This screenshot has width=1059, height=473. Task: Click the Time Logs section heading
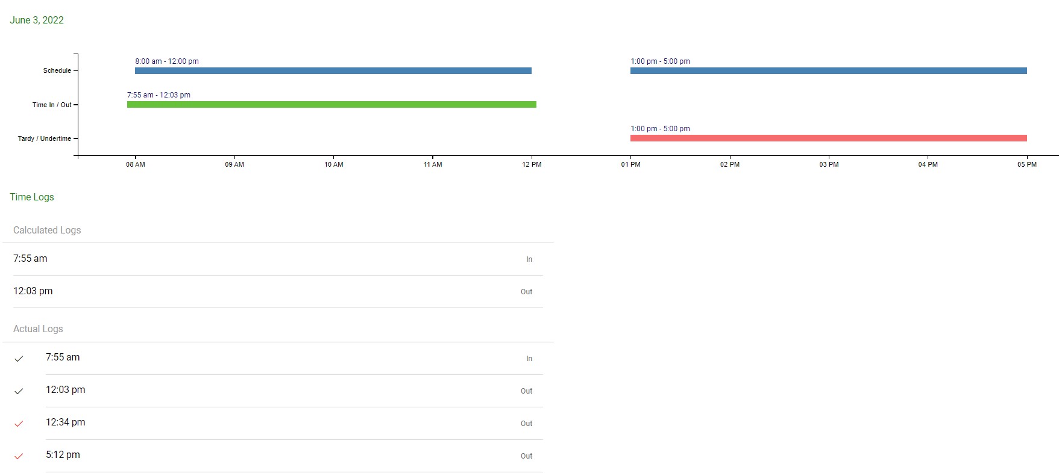pyautogui.click(x=32, y=197)
